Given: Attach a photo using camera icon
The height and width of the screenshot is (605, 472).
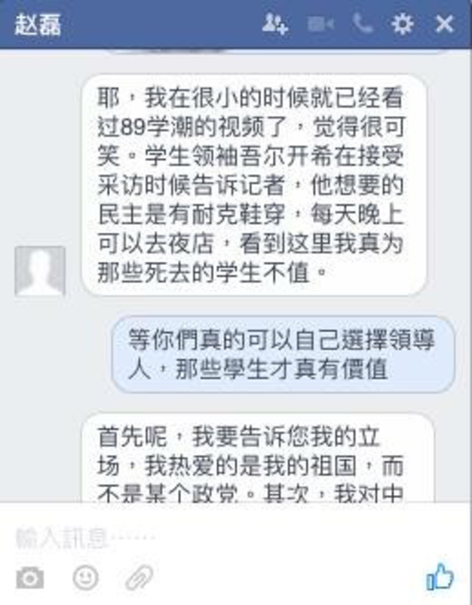Looking at the screenshot, I should pos(30,578).
